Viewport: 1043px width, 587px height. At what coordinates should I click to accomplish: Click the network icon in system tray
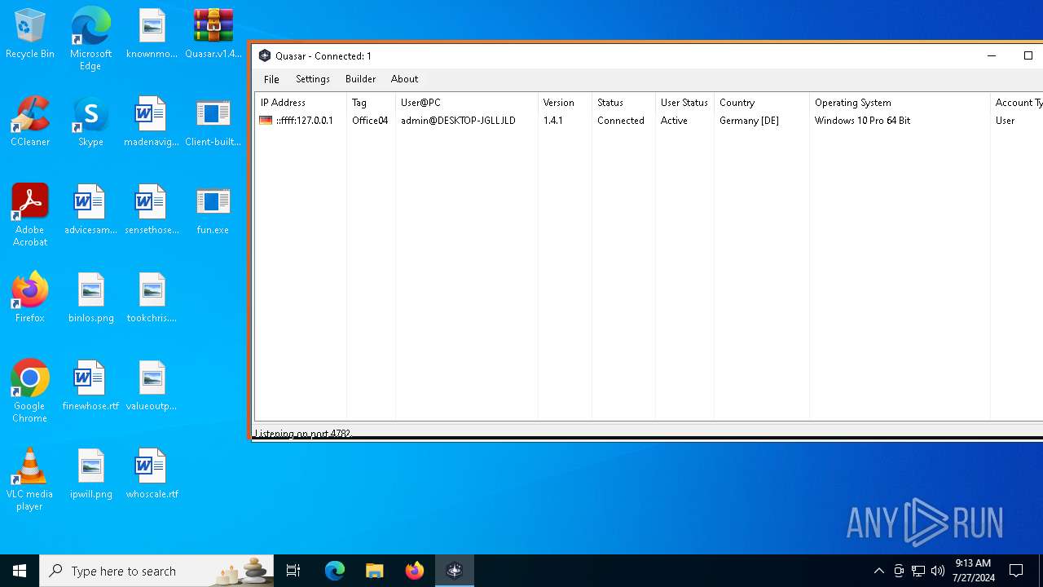918,571
